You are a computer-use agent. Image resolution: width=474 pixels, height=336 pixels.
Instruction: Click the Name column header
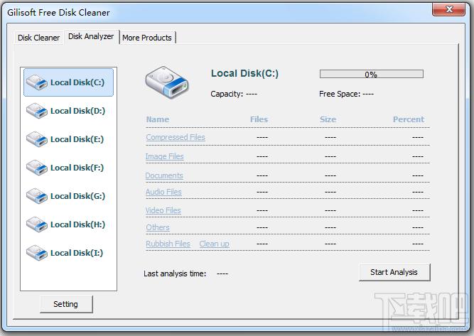pos(158,119)
